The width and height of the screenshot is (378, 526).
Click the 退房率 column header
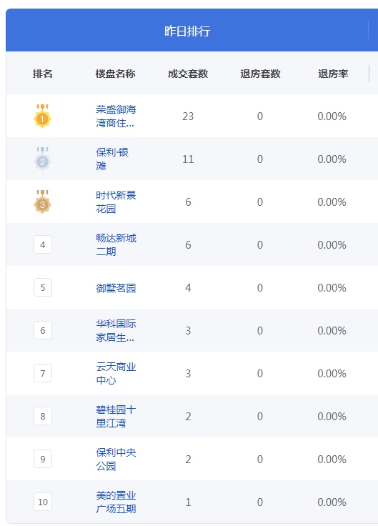click(x=333, y=74)
